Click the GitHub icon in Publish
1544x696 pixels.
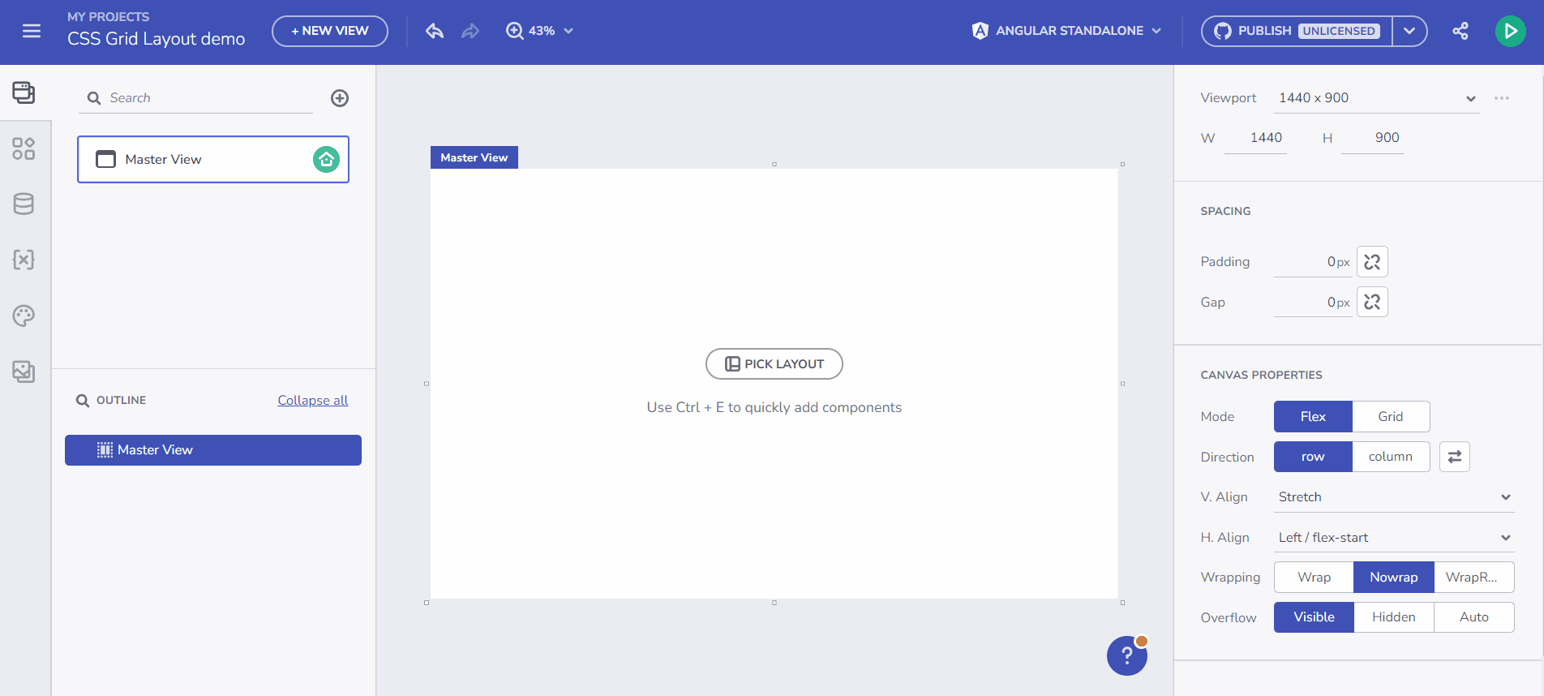1223,31
